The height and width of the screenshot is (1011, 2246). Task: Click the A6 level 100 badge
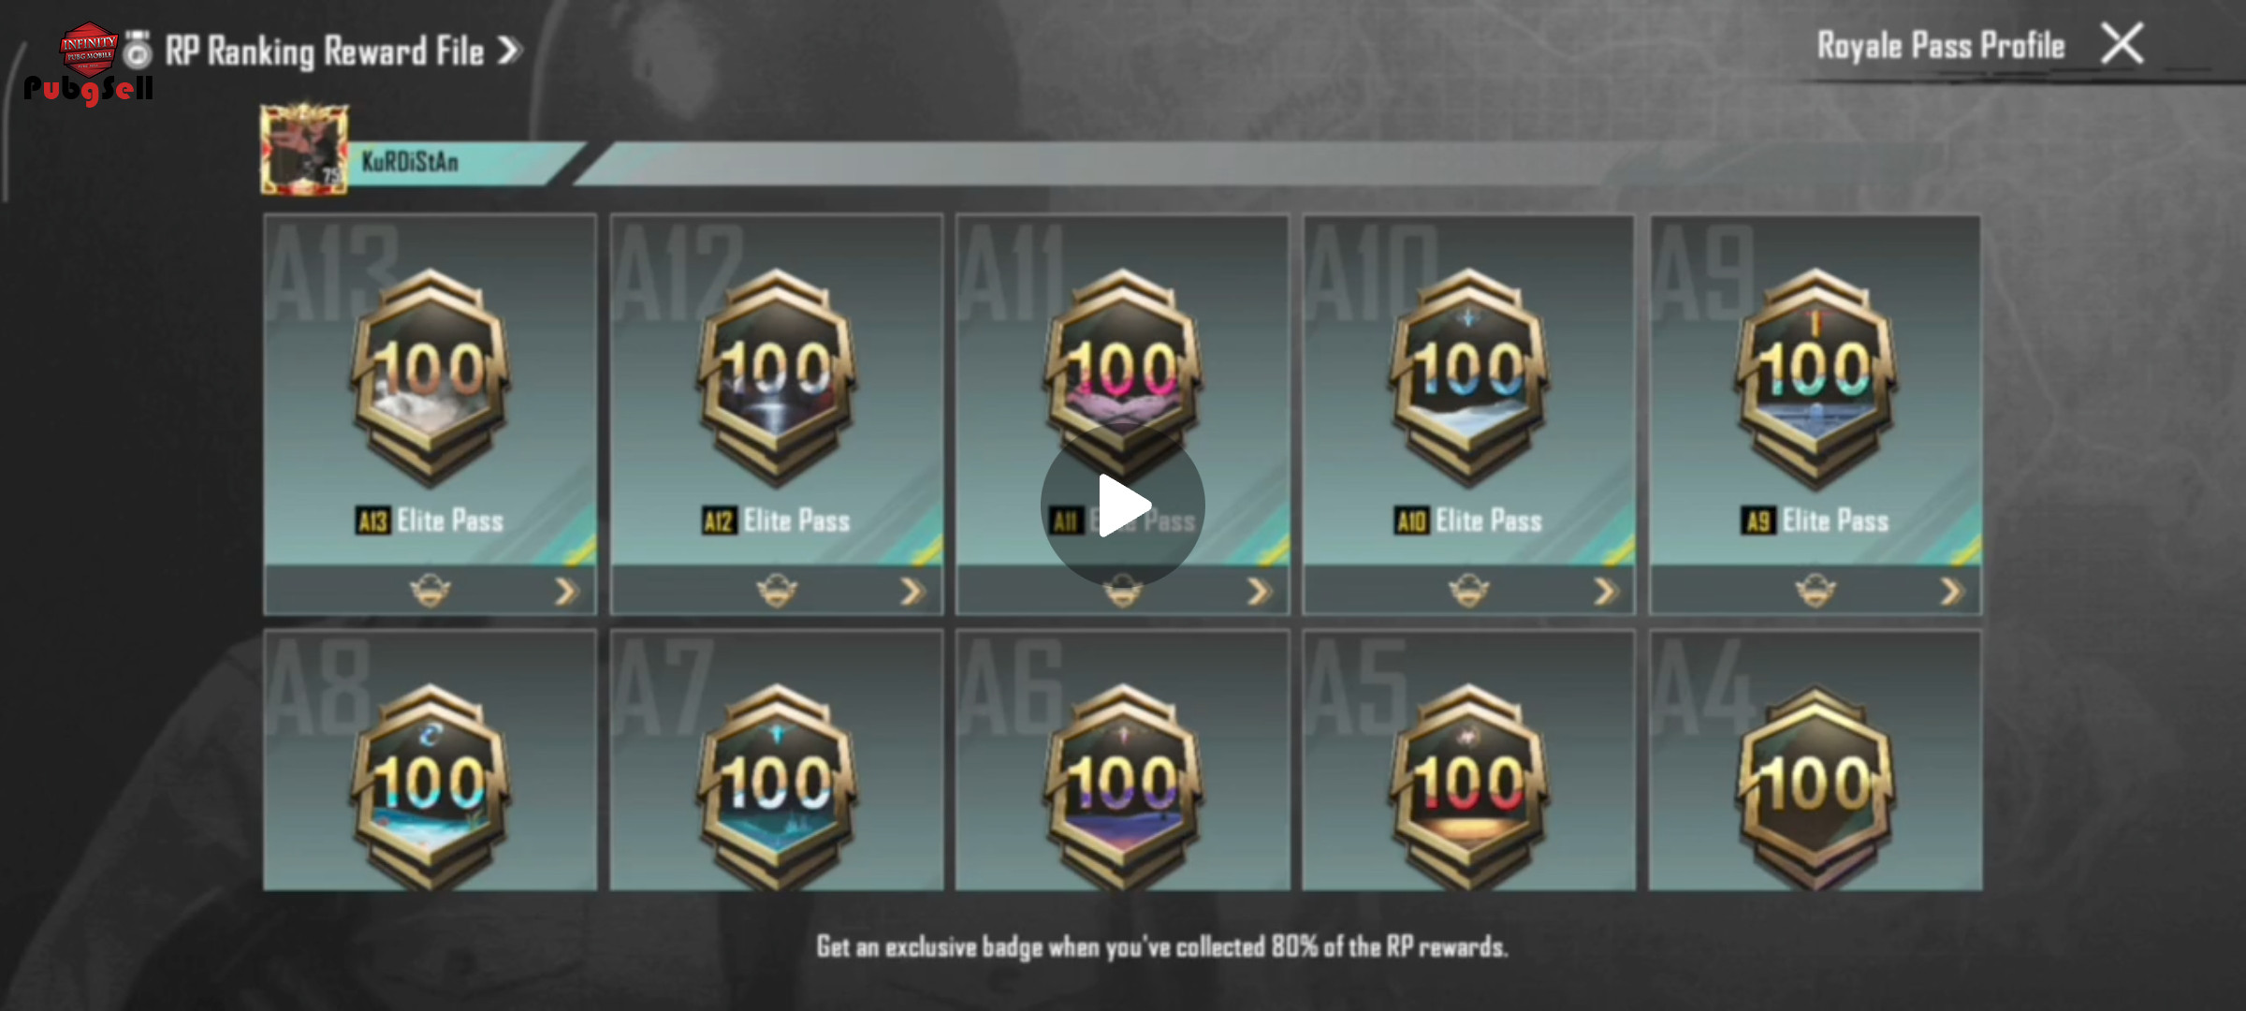point(1123,786)
